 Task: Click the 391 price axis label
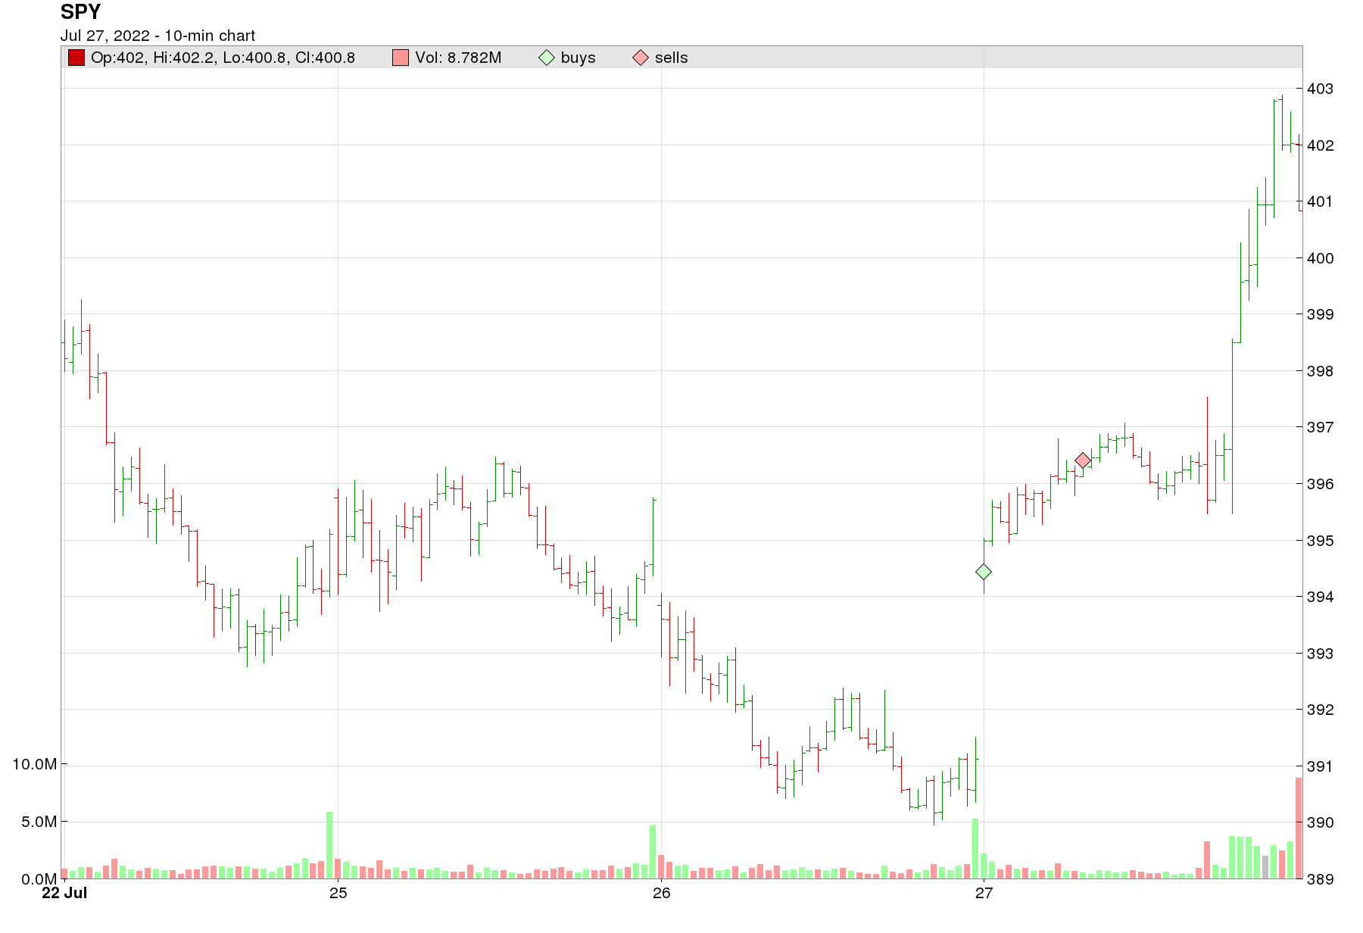[x=1320, y=766]
